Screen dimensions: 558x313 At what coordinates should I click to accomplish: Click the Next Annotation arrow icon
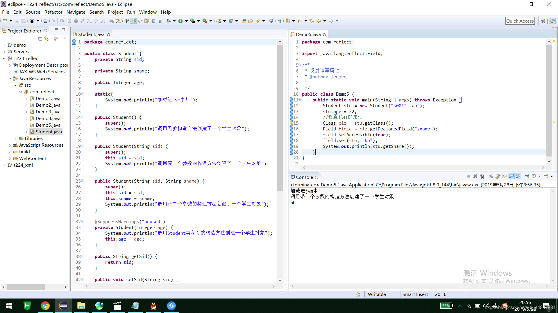click(x=287, y=21)
